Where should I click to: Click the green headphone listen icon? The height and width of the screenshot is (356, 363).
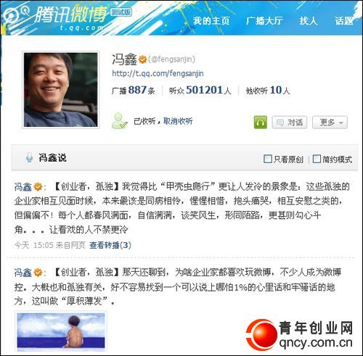coord(261,123)
